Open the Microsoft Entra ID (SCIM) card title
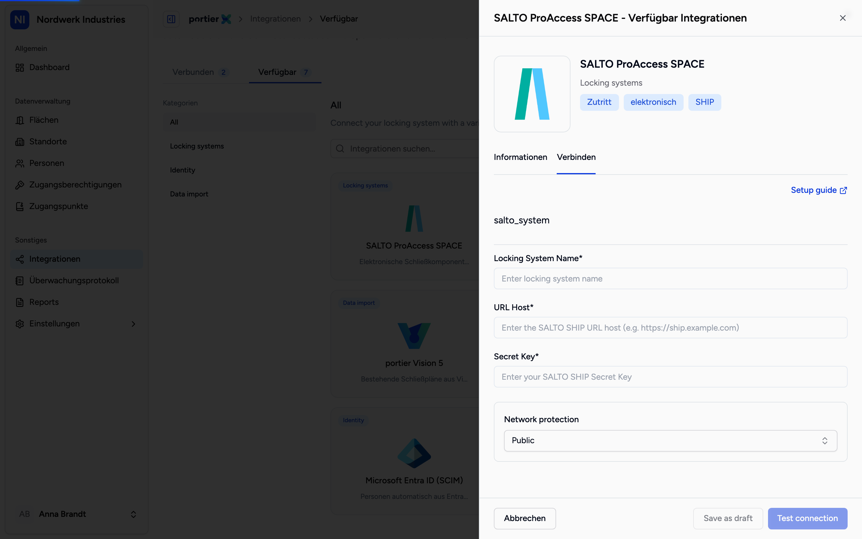Screen dimensions: 862x539 click(414, 481)
